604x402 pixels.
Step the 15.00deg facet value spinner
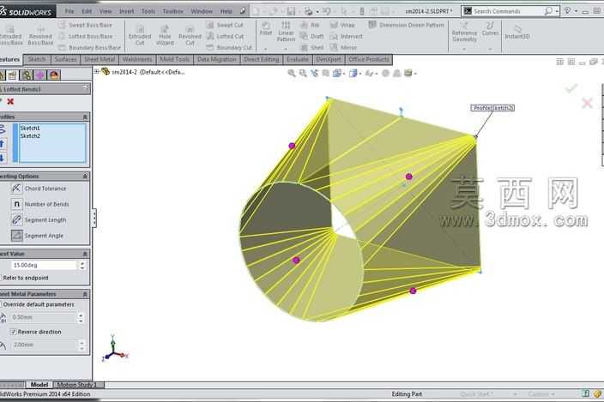[x=82, y=265]
